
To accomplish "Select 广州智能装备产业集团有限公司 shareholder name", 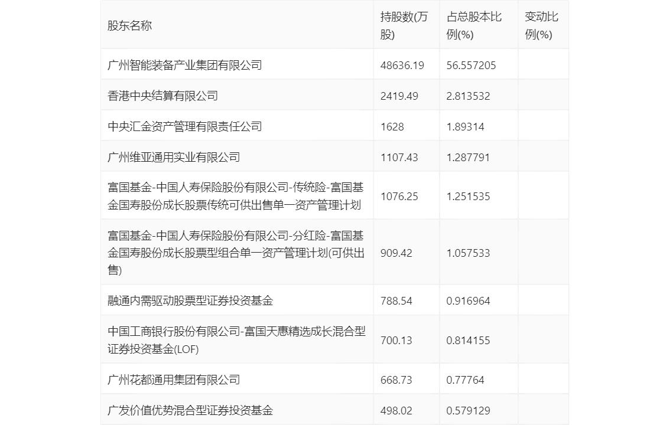I will 184,66.
